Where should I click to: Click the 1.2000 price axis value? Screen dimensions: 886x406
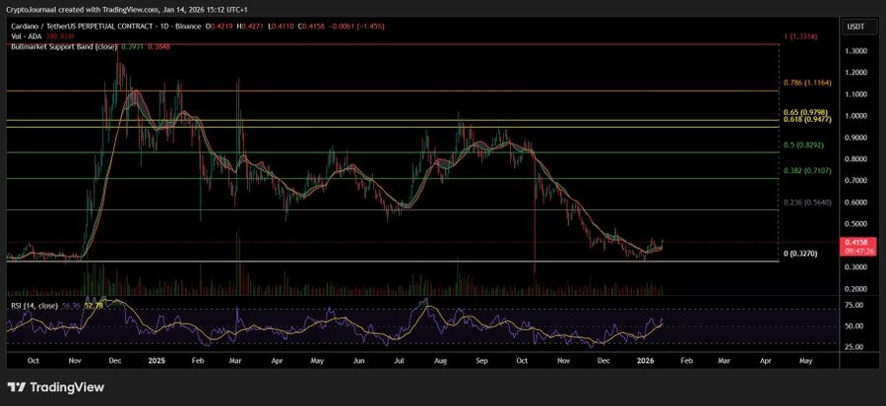coord(856,73)
